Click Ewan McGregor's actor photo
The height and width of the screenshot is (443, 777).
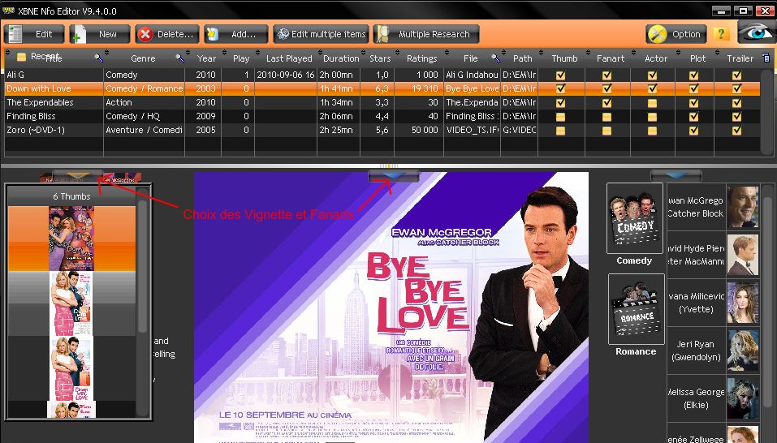tap(743, 207)
